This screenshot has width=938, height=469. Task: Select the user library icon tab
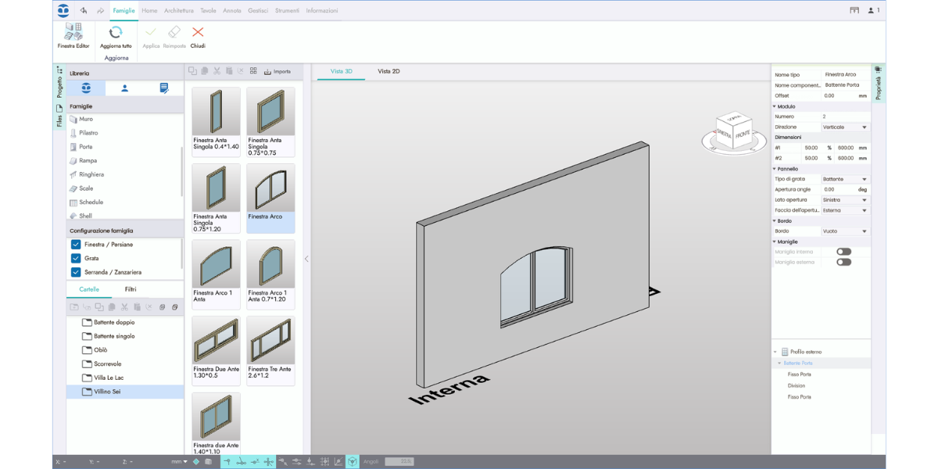coord(124,88)
